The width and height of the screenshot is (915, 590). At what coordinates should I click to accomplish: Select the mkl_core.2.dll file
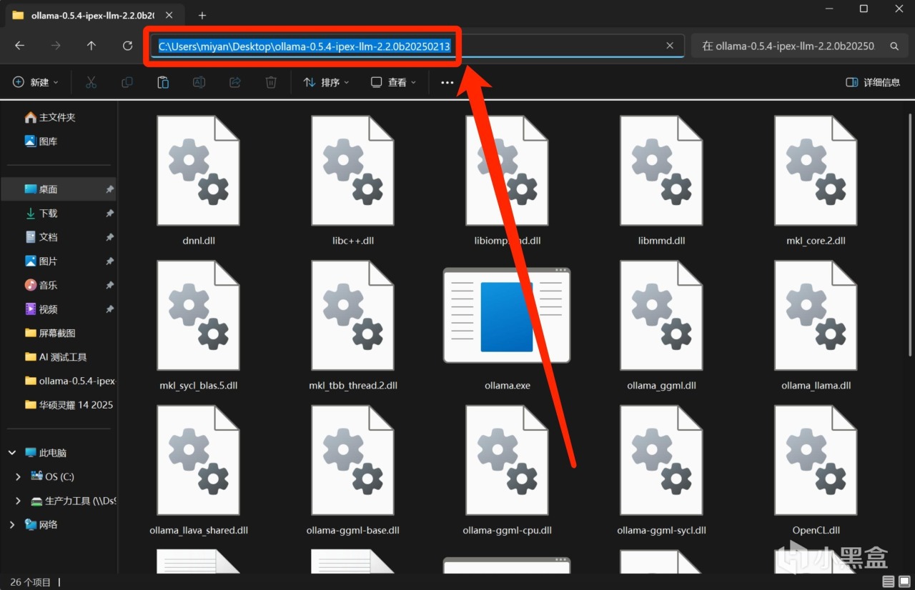pyautogui.click(x=816, y=181)
